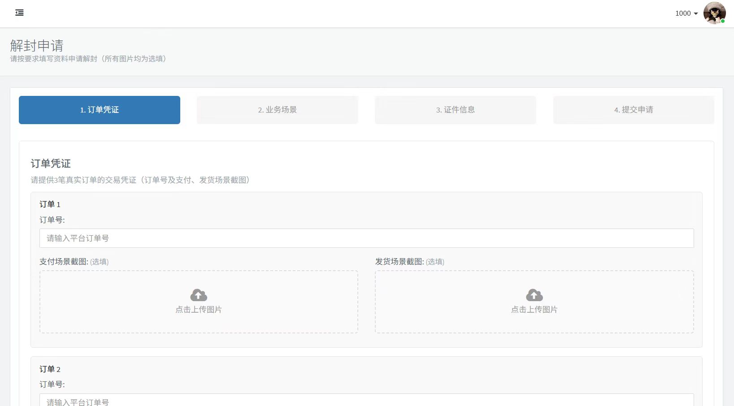Click the 订单号 label in 订单 2
This screenshot has height=406, width=734.
pos(52,384)
